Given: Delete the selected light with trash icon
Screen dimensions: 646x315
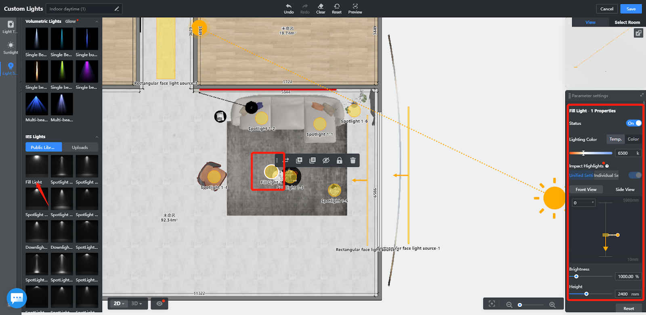Looking at the screenshot, I should 353,161.
